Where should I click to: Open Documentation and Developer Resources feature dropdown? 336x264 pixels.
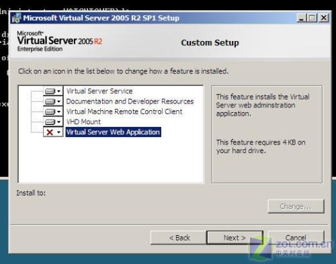53,101
